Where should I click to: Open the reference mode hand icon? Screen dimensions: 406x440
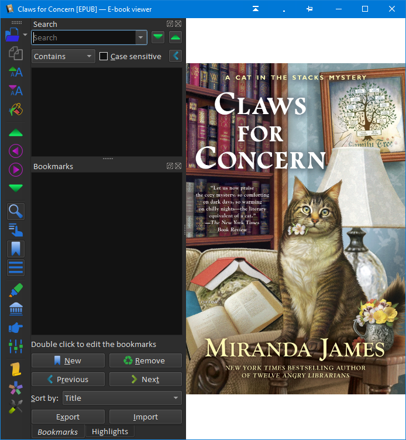click(16, 230)
